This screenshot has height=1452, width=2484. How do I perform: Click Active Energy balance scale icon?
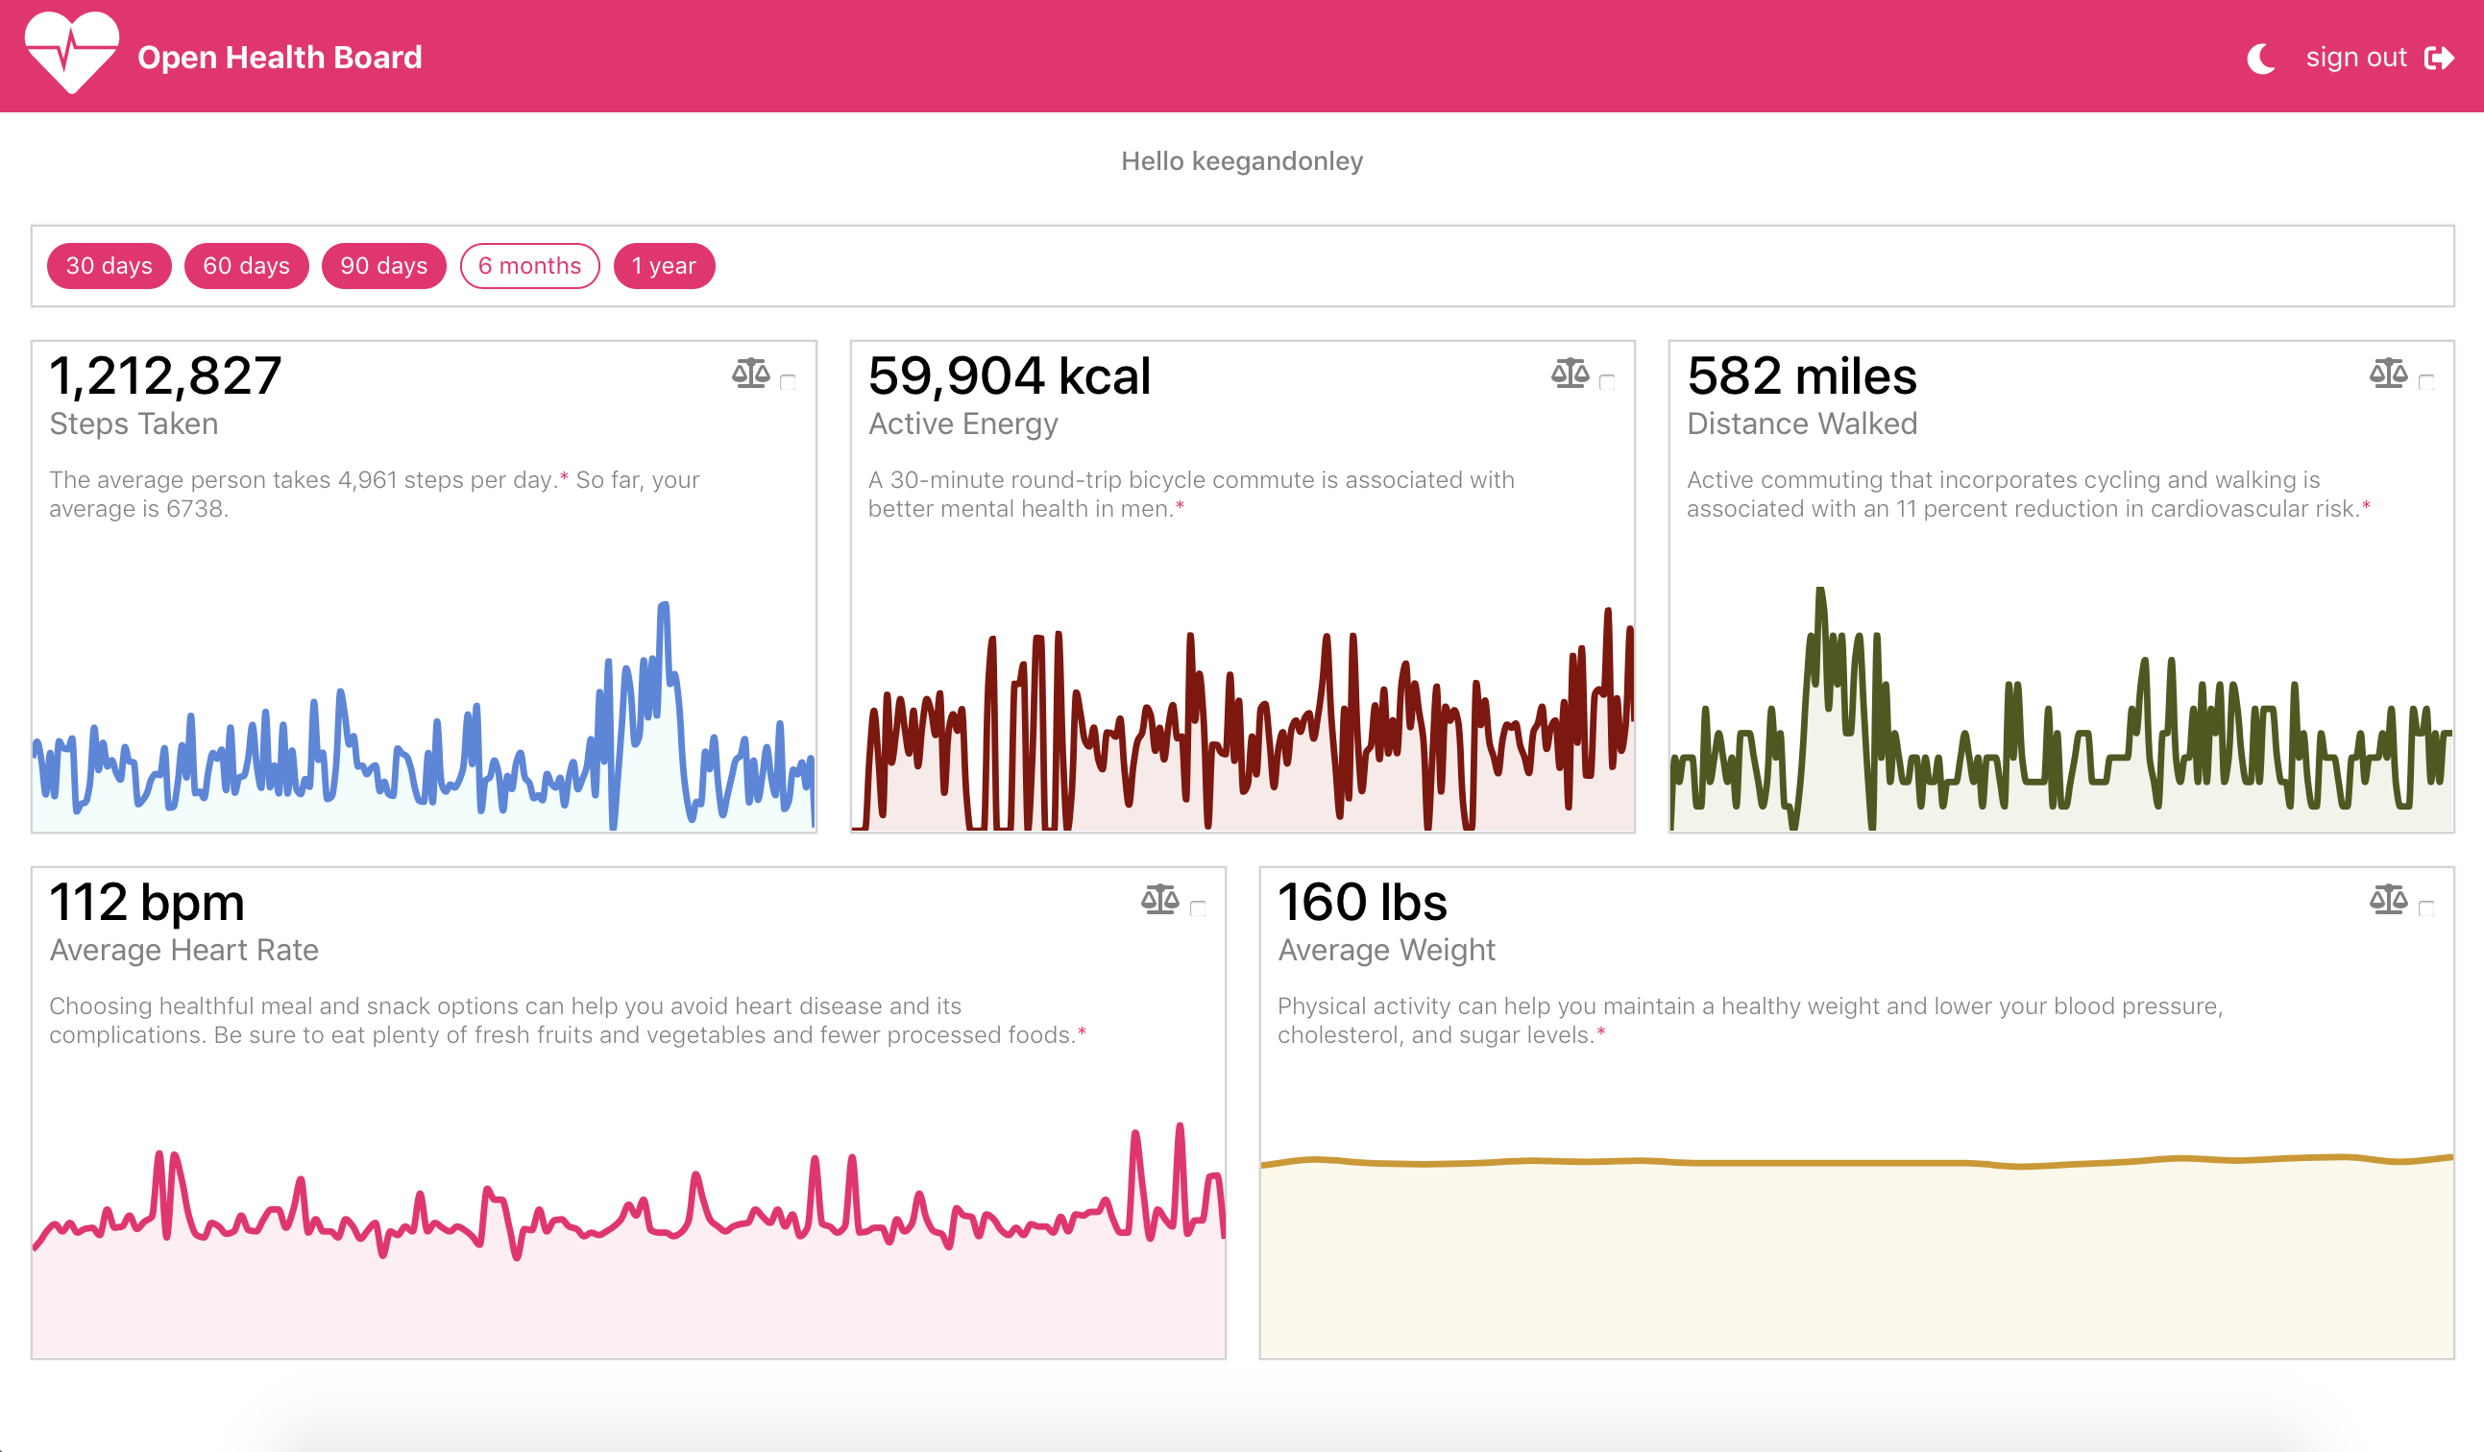pos(1570,374)
